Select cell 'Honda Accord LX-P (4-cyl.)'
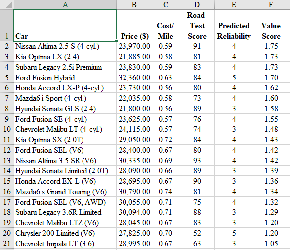 pyautogui.click(x=65, y=88)
